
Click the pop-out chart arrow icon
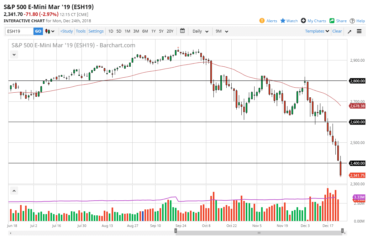click(350, 31)
